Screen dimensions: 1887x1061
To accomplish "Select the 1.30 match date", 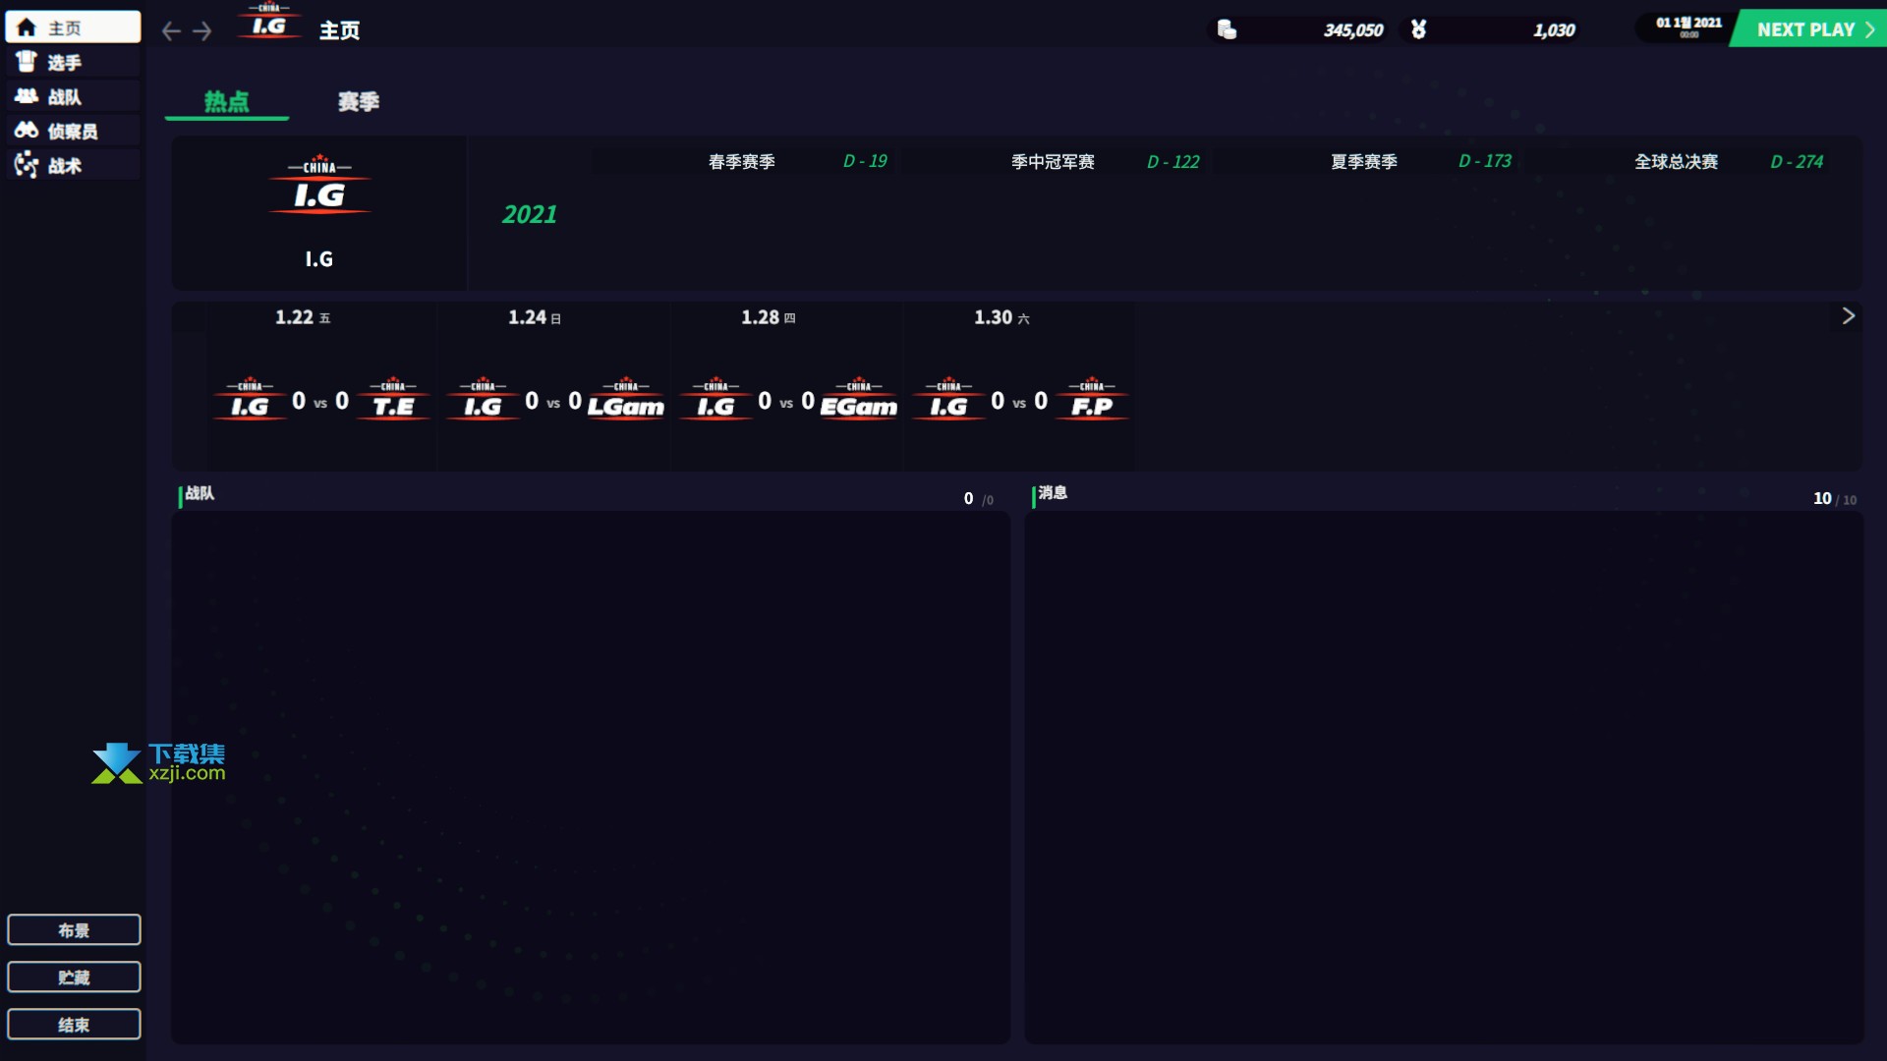I will point(1001,317).
